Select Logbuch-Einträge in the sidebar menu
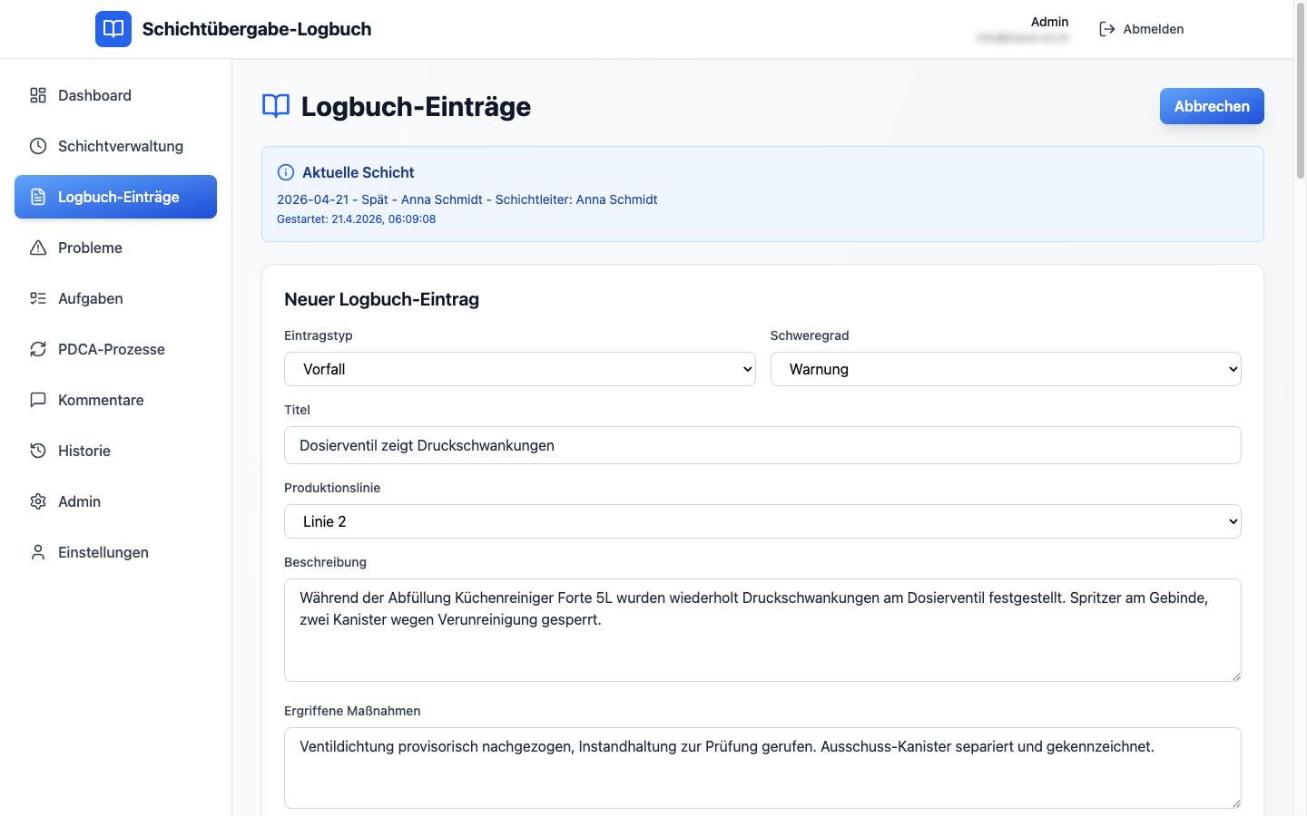 tap(116, 197)
